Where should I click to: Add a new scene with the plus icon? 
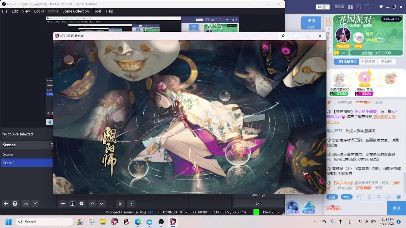[x=5, y=204]
